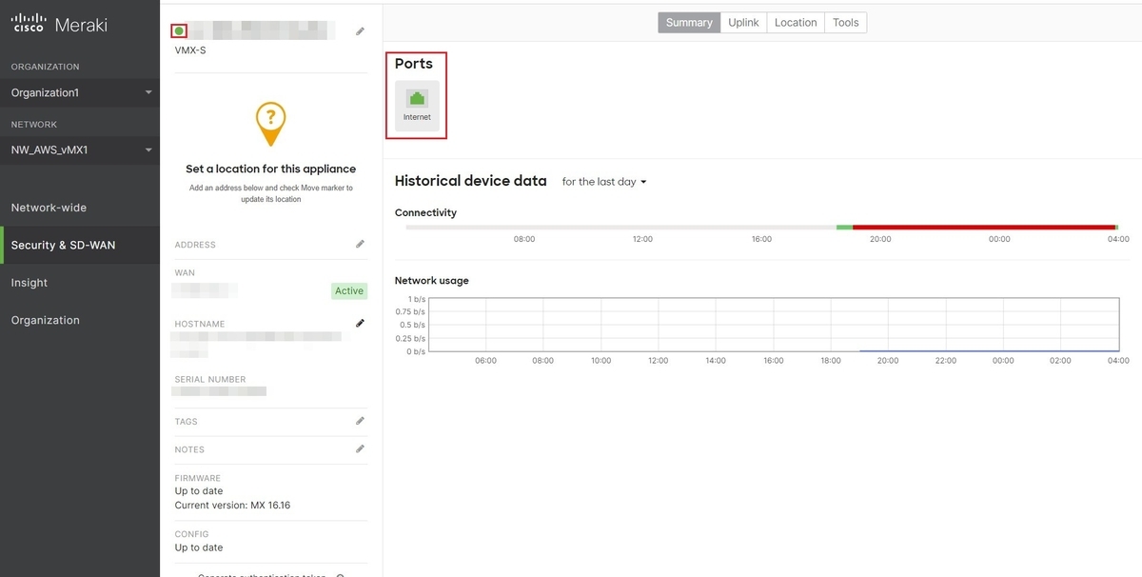This screenshot has height=577, width=1142.
Task: Click the 'Network usage' label
Action: [x=432, y=281]
